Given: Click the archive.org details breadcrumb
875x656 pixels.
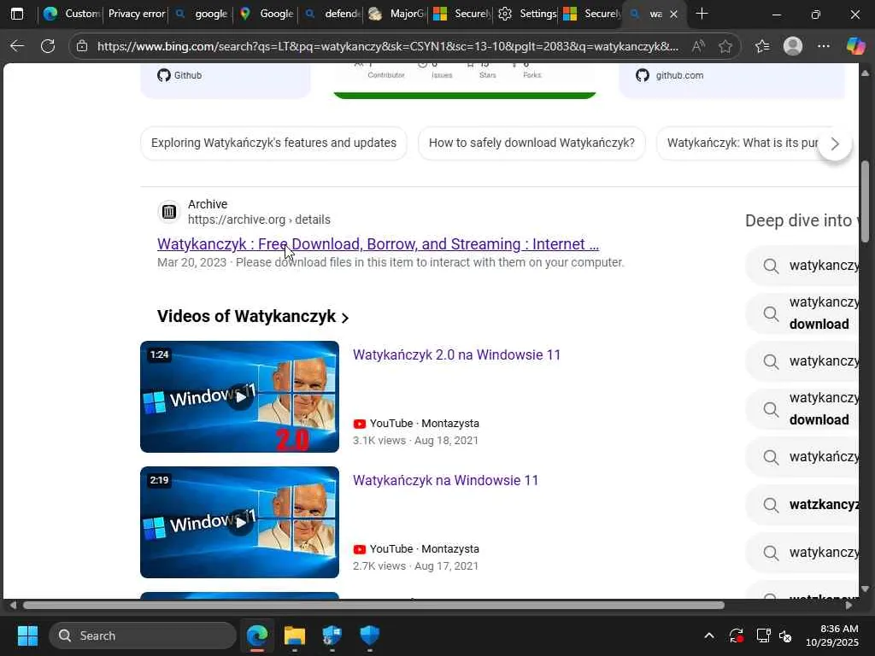Looking at the screenshot, I should [x=259, y=220].
